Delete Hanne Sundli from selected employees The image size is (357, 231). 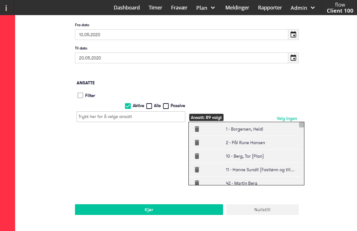(x=197, y=170)
